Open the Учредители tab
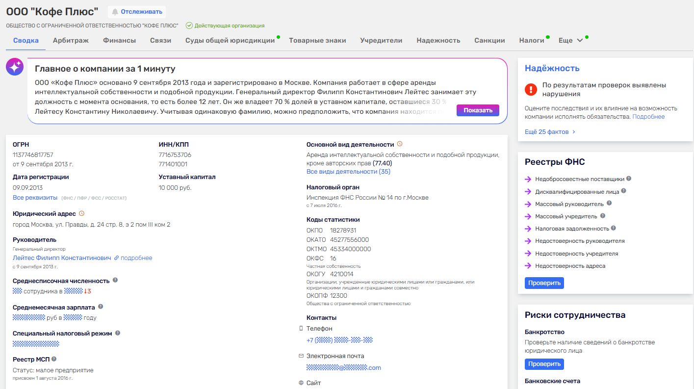 tap(381, 40)
